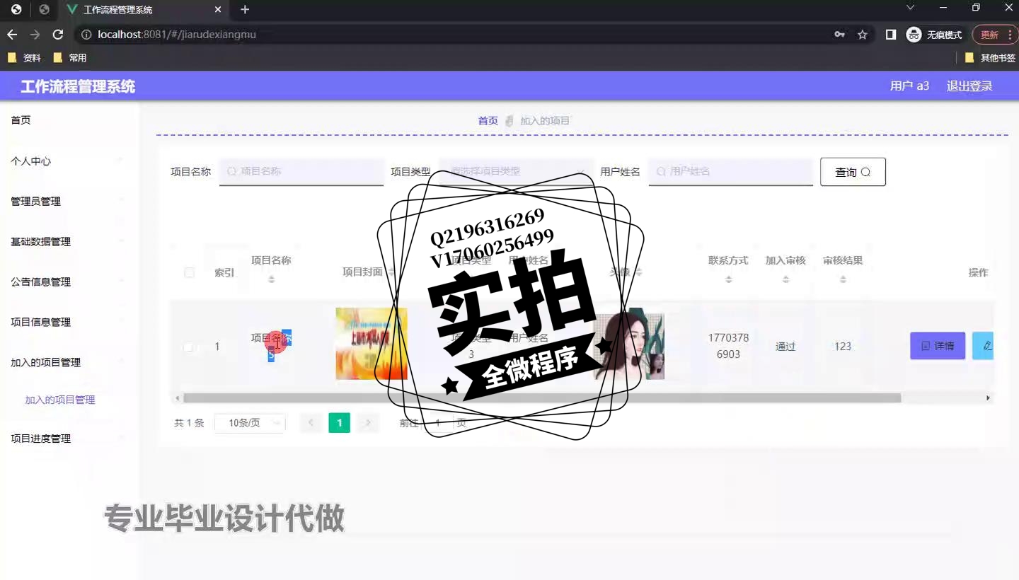Expand 项目信息管理 menu
The image size is (1019, 580).
pos(69,323)
